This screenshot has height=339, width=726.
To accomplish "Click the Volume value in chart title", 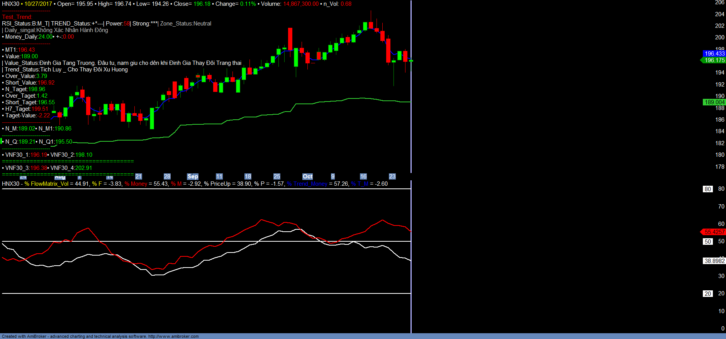I will coord(301,4).
